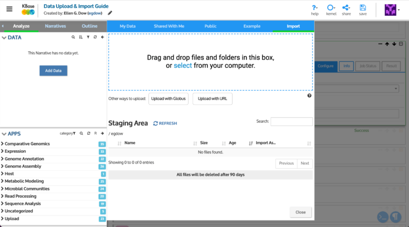Click Upload with URL
This screenshot has width=409, height=227.
tap(212, 99)
